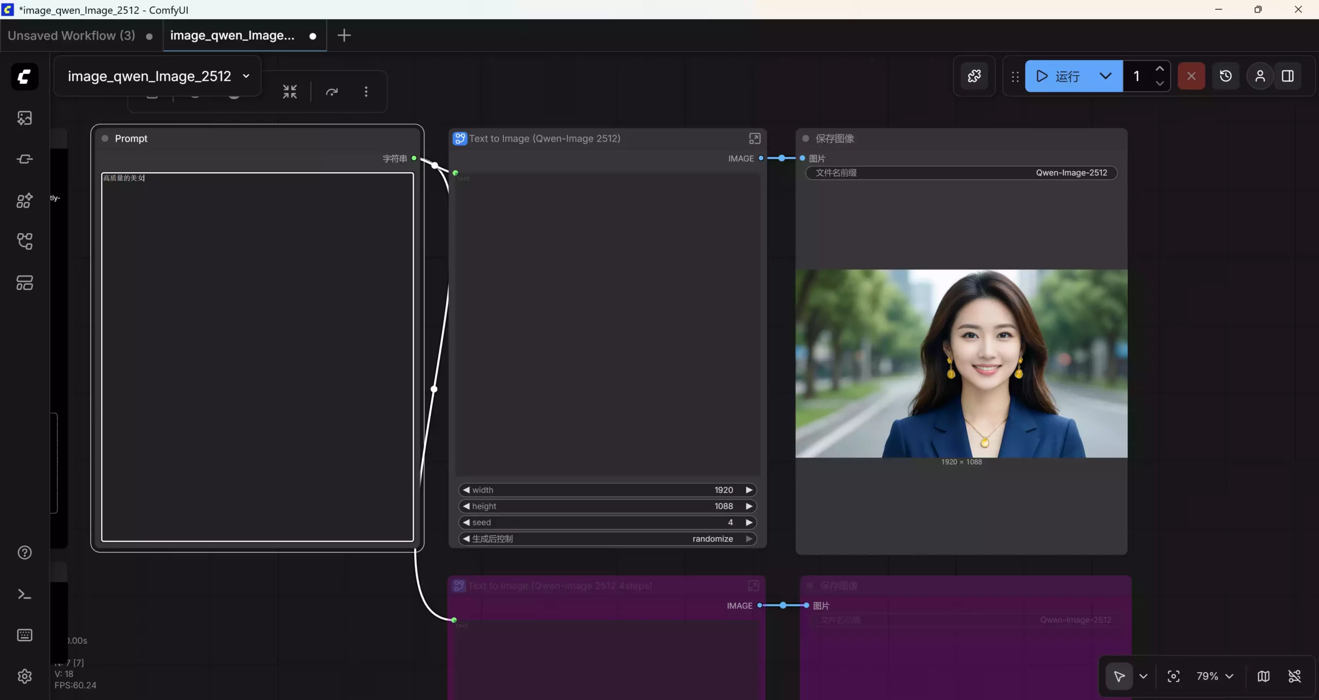Select the image_qwen_Image tab

(x=233, y=35)
